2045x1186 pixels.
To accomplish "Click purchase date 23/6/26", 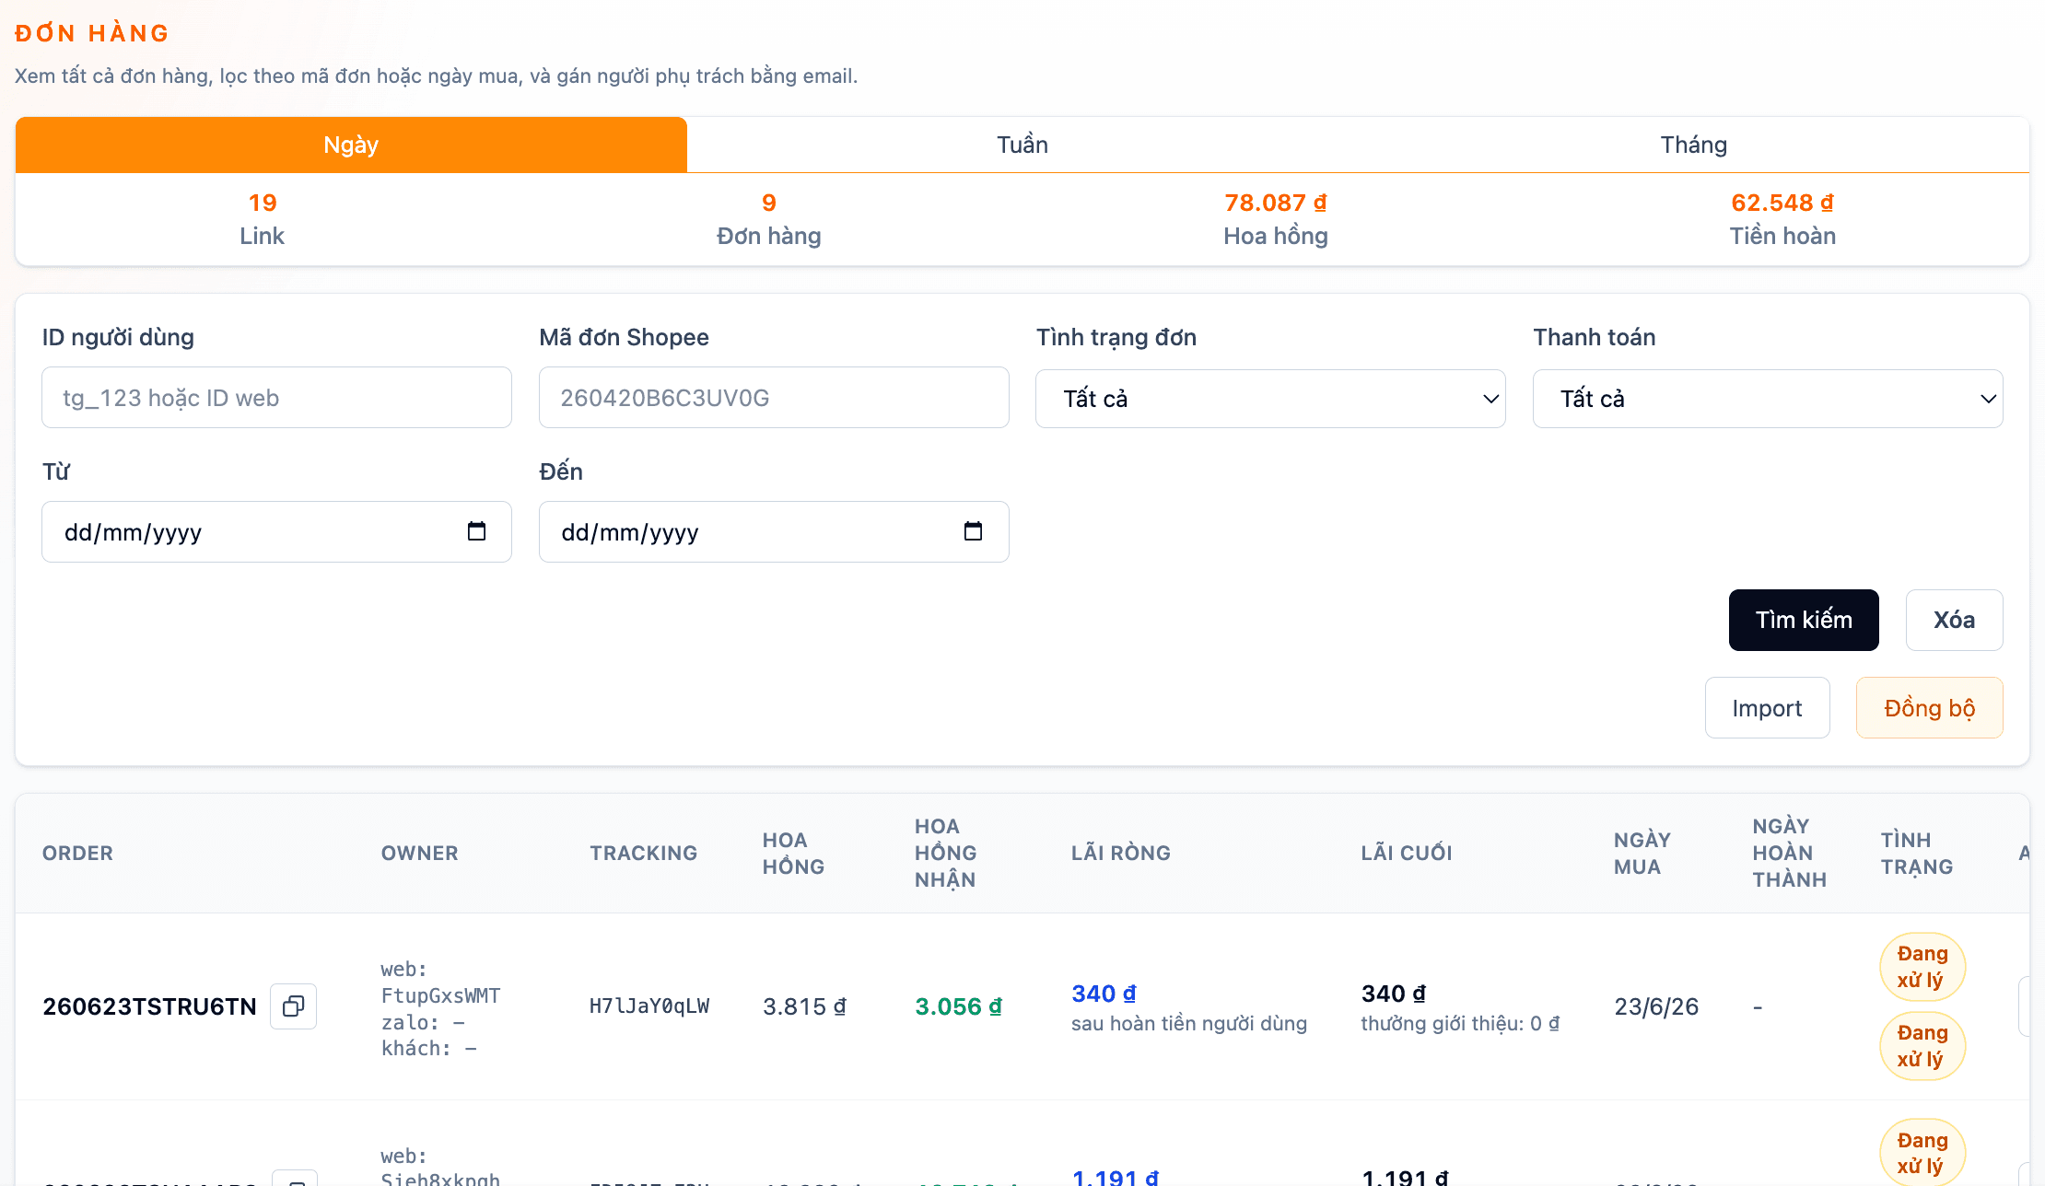I will click(1656, 1006).
